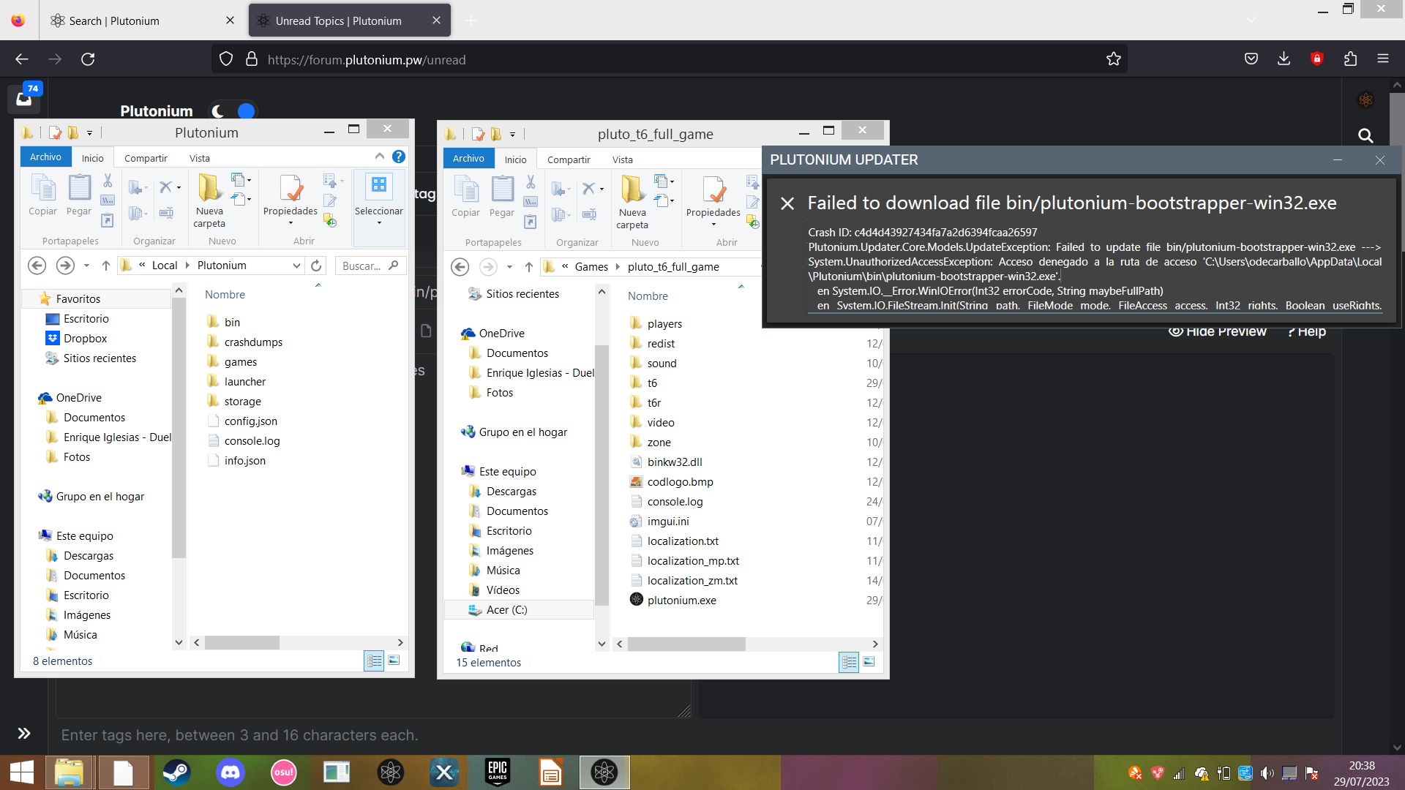
Task: Open forum notifications inbox with 74 badge
Action: [25, 97]
